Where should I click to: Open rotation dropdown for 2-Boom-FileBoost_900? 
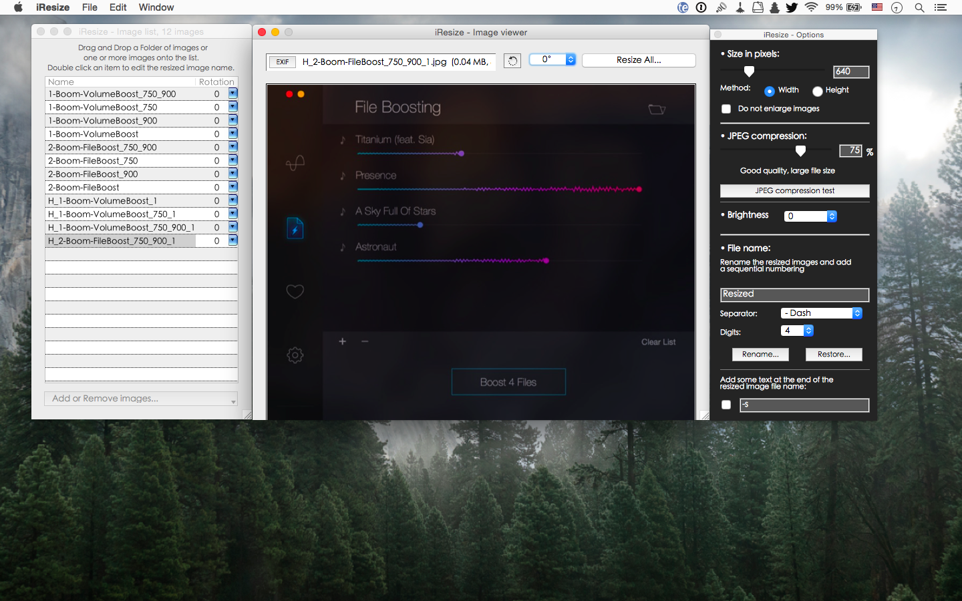point(233,174)
